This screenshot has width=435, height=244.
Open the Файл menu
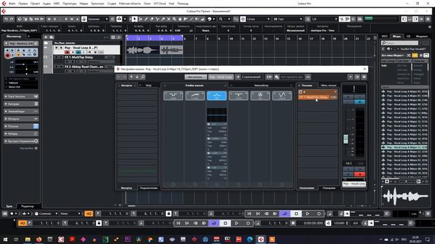12,3
